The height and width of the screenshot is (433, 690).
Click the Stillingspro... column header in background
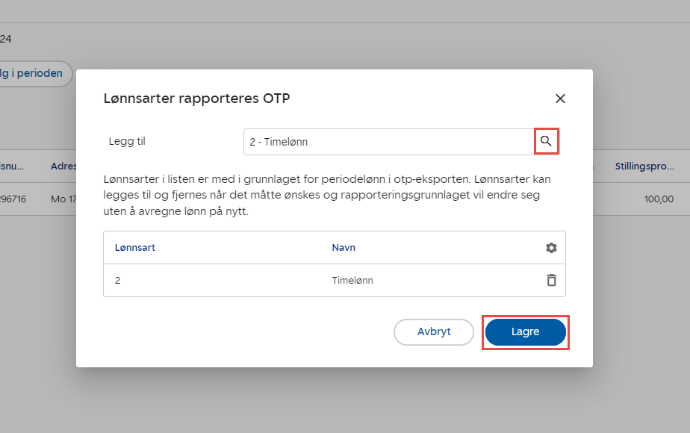coord(644,166)
